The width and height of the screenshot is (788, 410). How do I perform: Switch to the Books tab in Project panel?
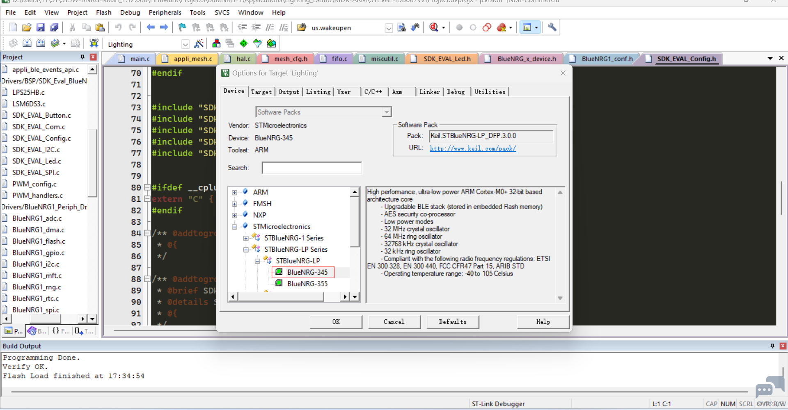pyautogui.click(x=37, y=331)
